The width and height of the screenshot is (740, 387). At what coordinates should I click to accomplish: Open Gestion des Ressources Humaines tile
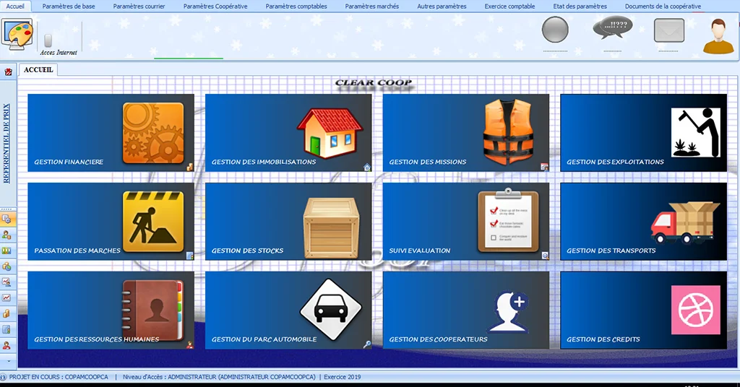111,310
